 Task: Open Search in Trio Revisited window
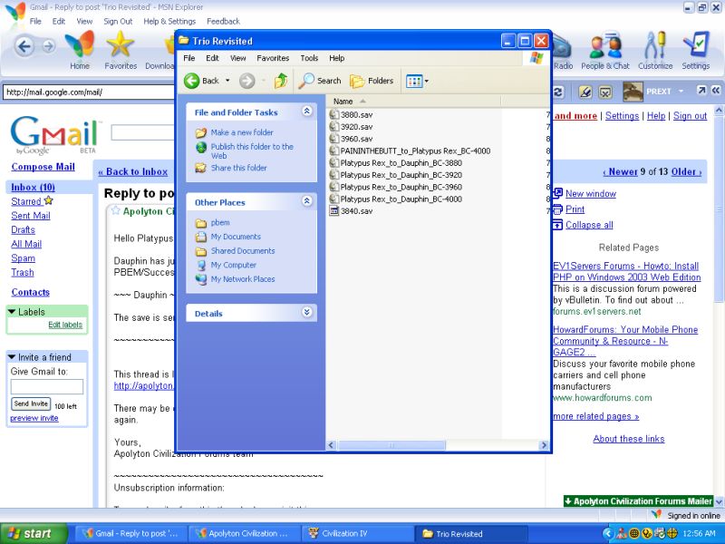pyautogui.click(x=320, y=81)
